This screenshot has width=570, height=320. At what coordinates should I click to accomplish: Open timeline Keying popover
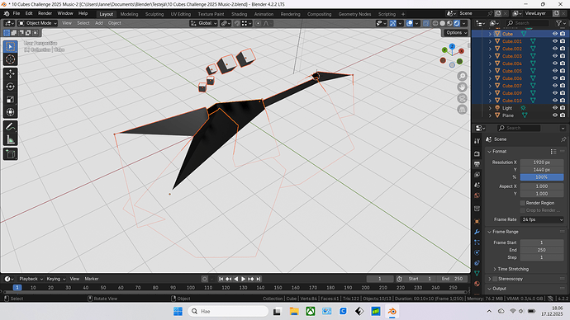coord(55,279)
